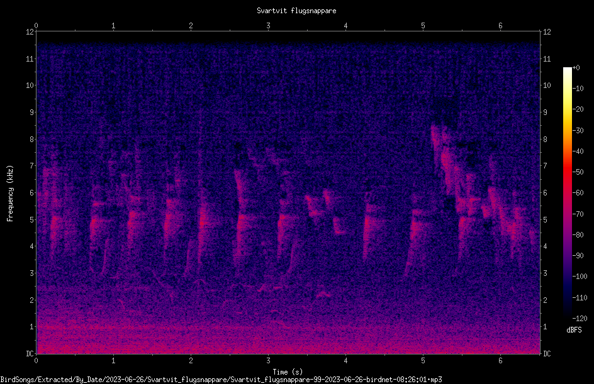Click the '11' label on the right frequency axis
The image size is (594, 384).
click(x=547, y=58)
